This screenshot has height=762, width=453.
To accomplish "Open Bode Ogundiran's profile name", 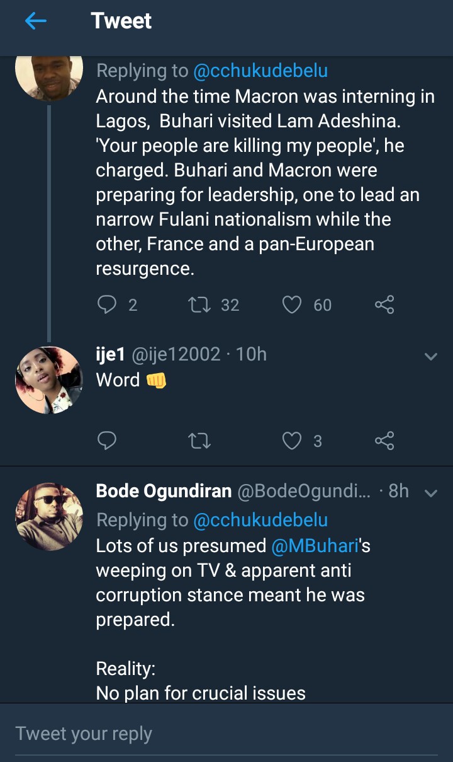I will pyautogui.click(x=164, y=492).
